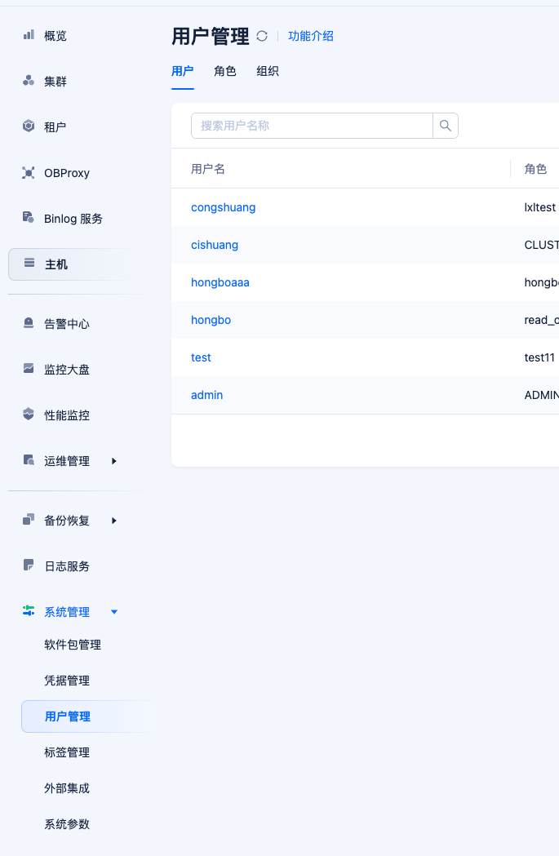Screen dimensions: 559x856
Task: Open the 功能介绍 link
Action: (311, 36)
